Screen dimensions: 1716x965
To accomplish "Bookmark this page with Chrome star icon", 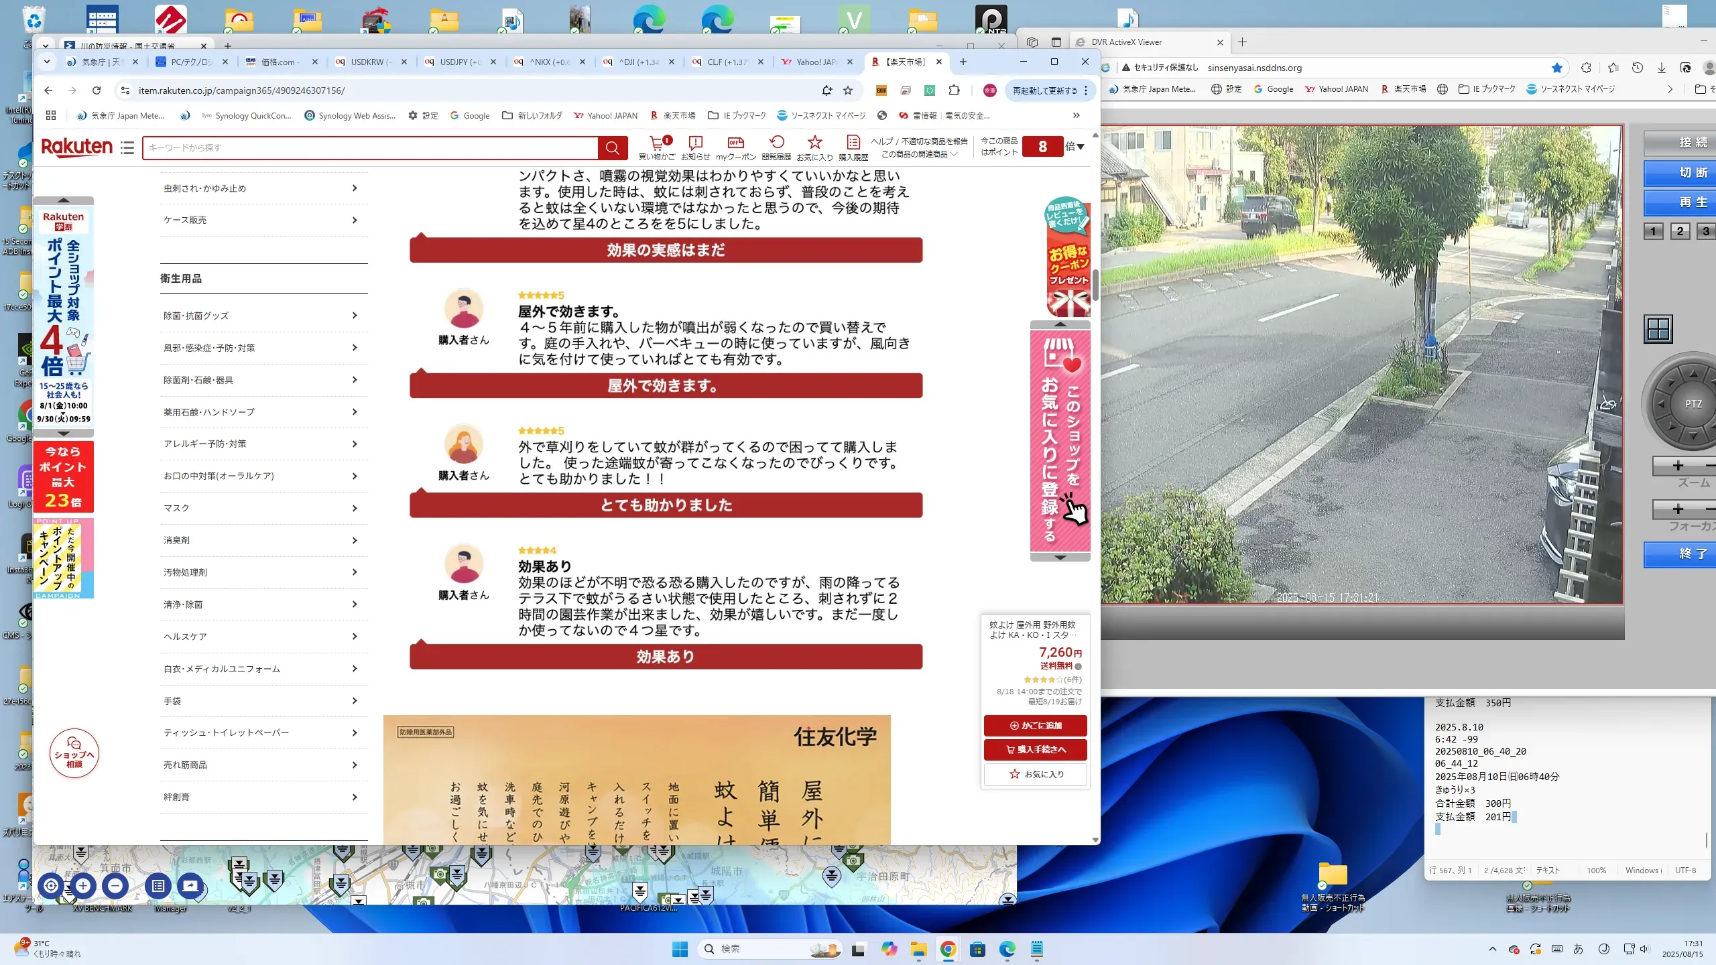I will pyautogui.click(x=848, y=90).
